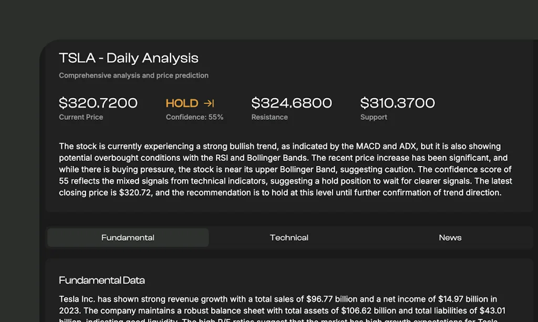
Task: Switch to the Technical tab
Action: (x=288, y=237)
